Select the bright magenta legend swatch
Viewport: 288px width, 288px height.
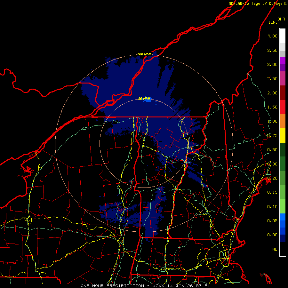283,61
